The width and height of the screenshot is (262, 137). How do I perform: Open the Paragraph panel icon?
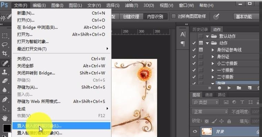coord(183,43)
